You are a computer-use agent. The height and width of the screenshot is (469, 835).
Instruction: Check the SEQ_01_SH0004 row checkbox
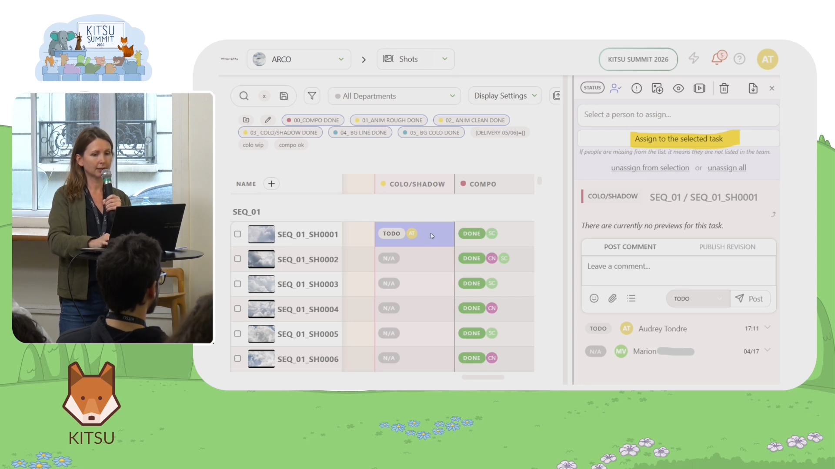coord(237,309)
